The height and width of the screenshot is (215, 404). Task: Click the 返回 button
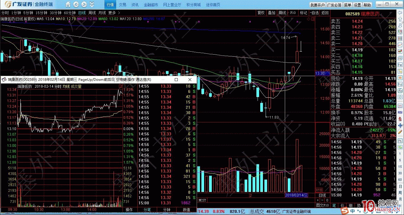(x=325, y=13)
